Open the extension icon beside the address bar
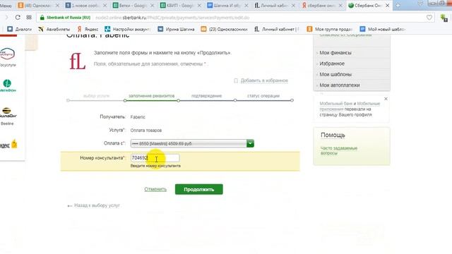Image resolution: width=452 pixels, height=254 pixels. point(444,18)
